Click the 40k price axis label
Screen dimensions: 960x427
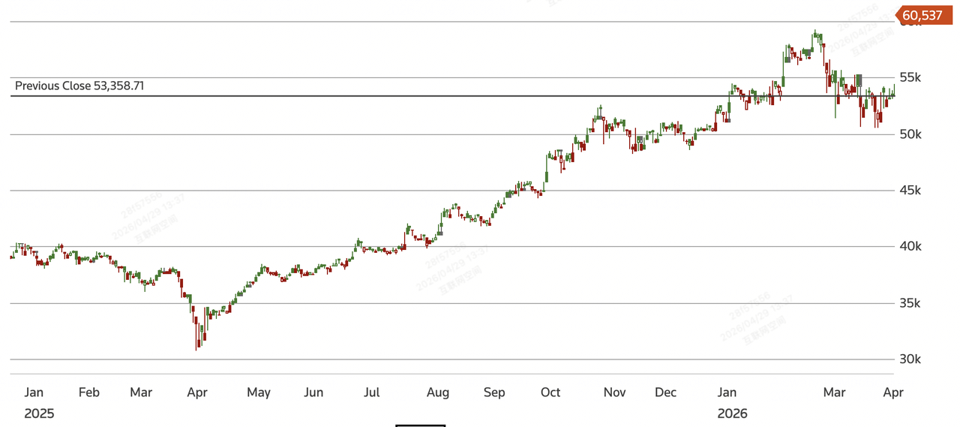(910, 247)
